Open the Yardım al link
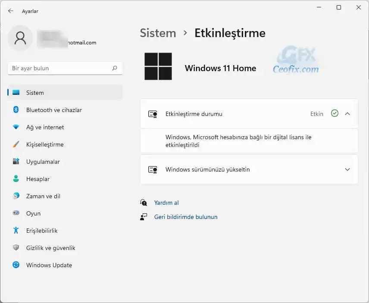This screenshot has height=303, width=369. click(x=166, y=203)
